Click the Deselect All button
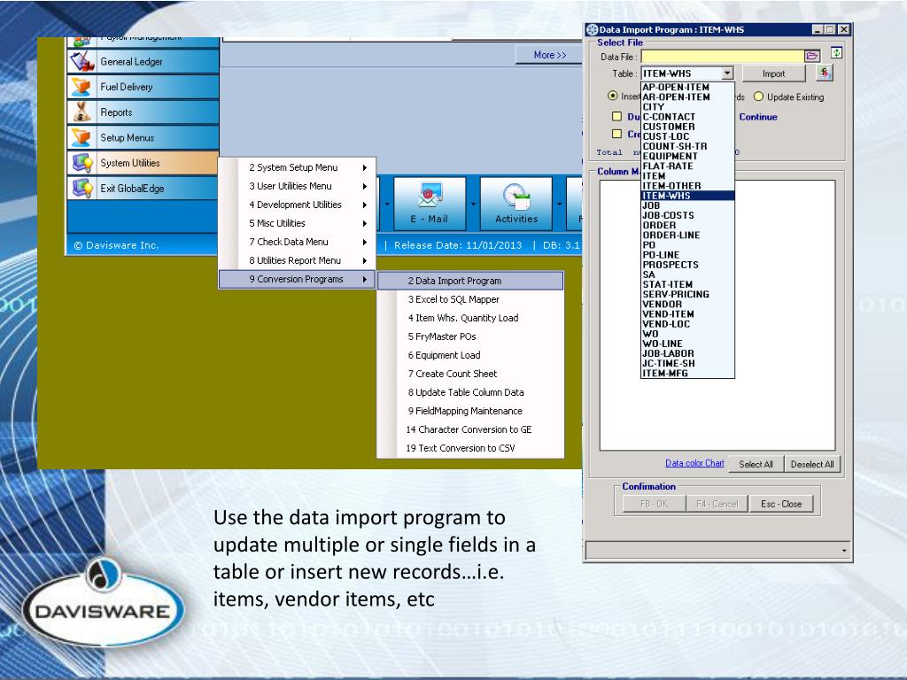Screen dimensions: 907x680 [x=812, y=464]
